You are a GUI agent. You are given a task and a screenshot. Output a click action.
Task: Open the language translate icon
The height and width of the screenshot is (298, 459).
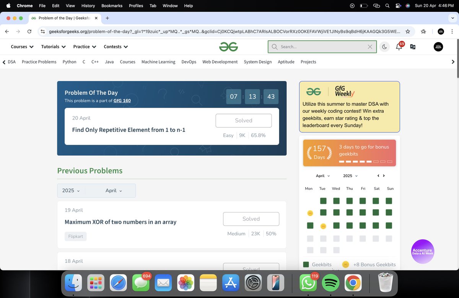pos(413,47)
